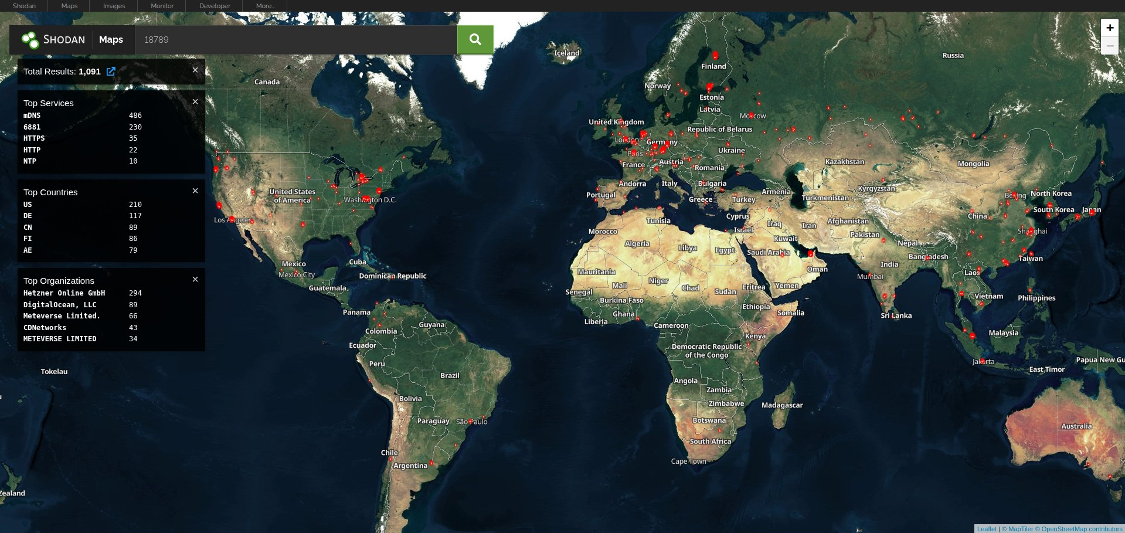Screen dimensions: 1125x533
Task: Close the Top Countries panel
Action: (x=195, y=190)
